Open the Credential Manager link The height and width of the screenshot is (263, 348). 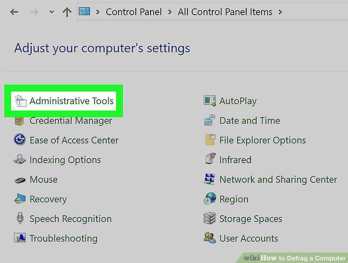pos(71,121)
